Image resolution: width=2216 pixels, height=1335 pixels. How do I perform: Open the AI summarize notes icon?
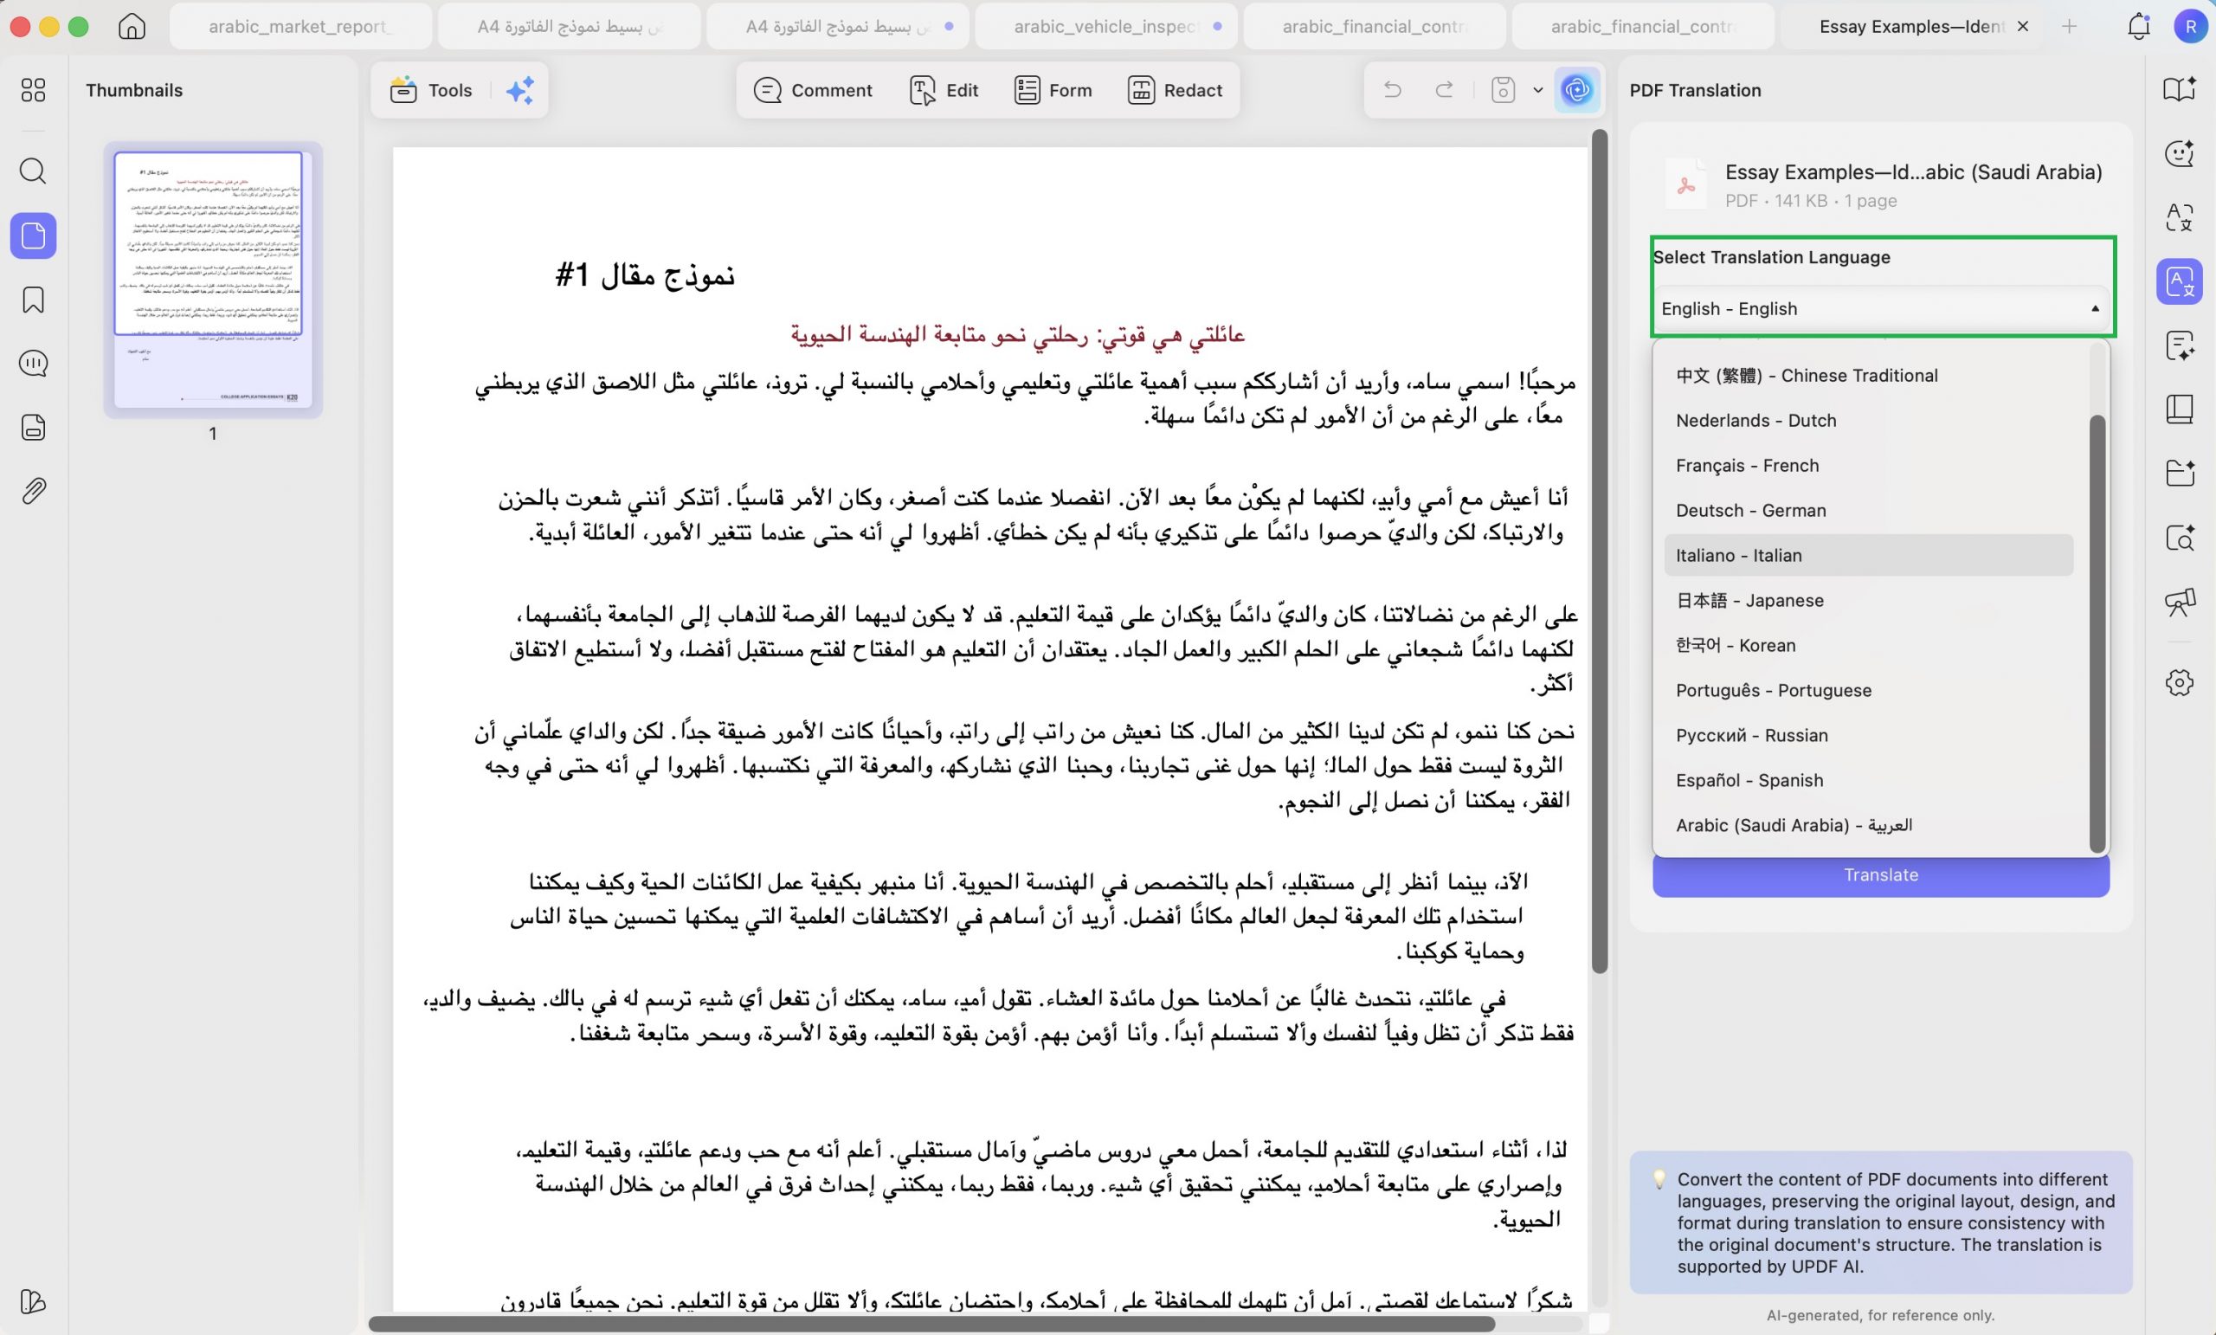coord(2180,345)
